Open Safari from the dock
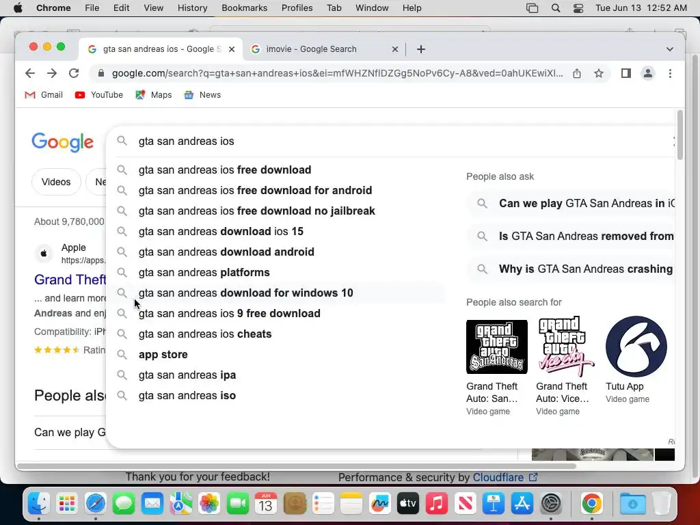The image size is (700, 525). tap(96, 504)
